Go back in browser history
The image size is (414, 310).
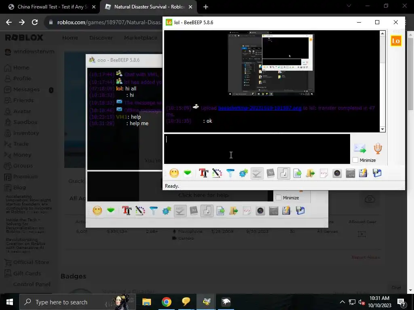pyautogui.click(x=9, y=23)
